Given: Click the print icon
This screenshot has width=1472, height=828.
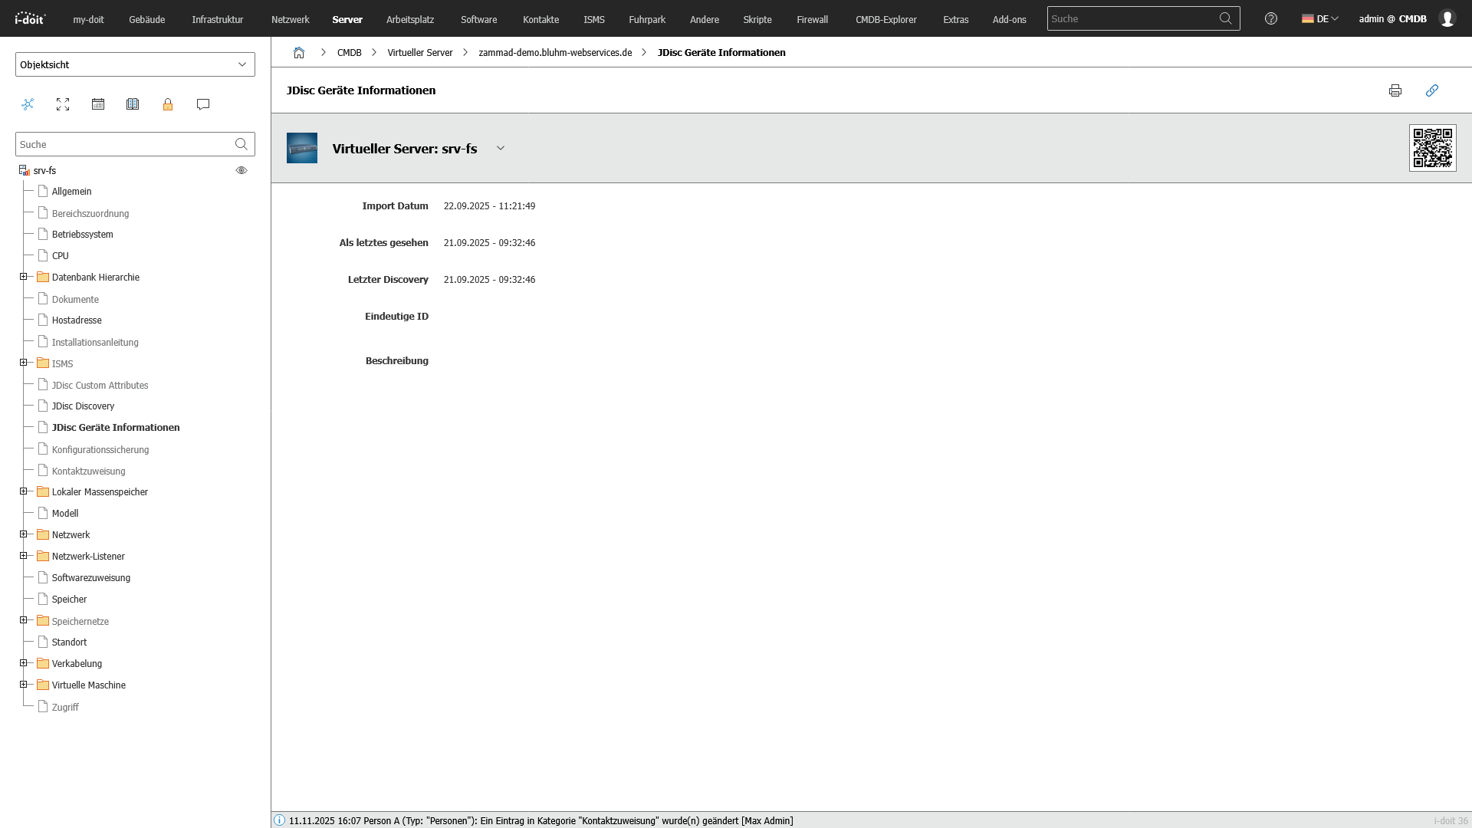Looking at the screenshot, I should [x=1395, y=90].
